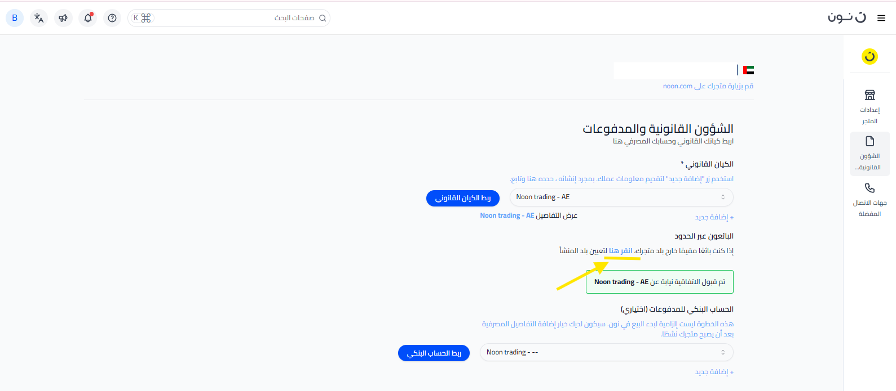
Task: Expand the Noon trading - -- bank dropdown
Action: coord(606,352)
